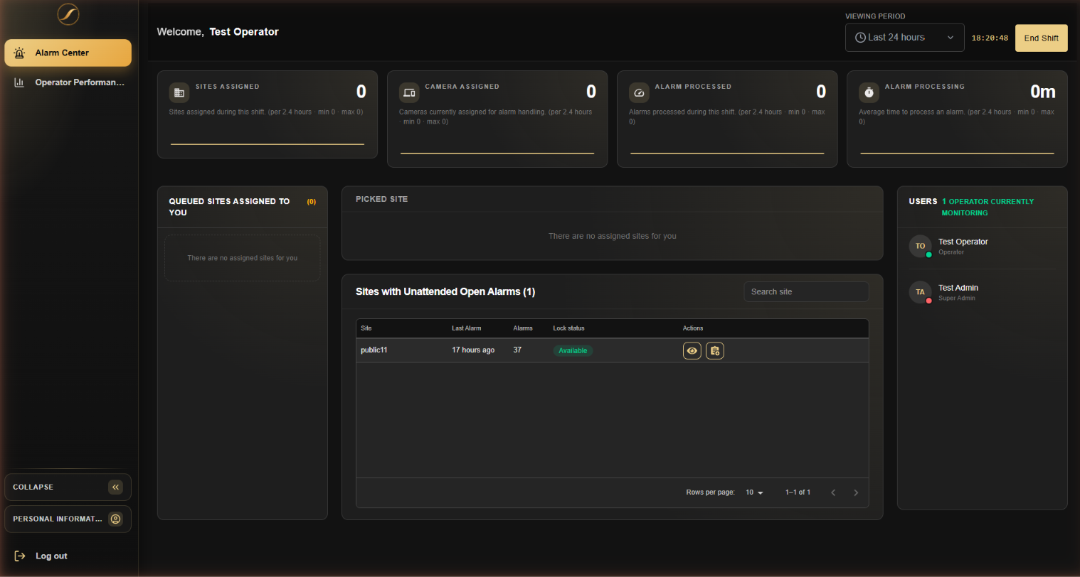Click the clipboard icon for site public11
Viewport: 1080px width, 577px height.
click(x=714, y=351)
